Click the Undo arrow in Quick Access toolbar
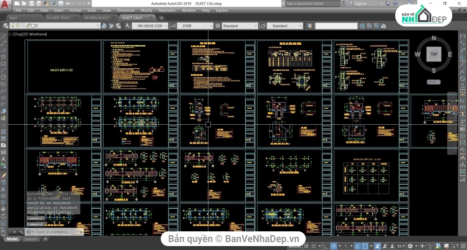 (69, 3)
